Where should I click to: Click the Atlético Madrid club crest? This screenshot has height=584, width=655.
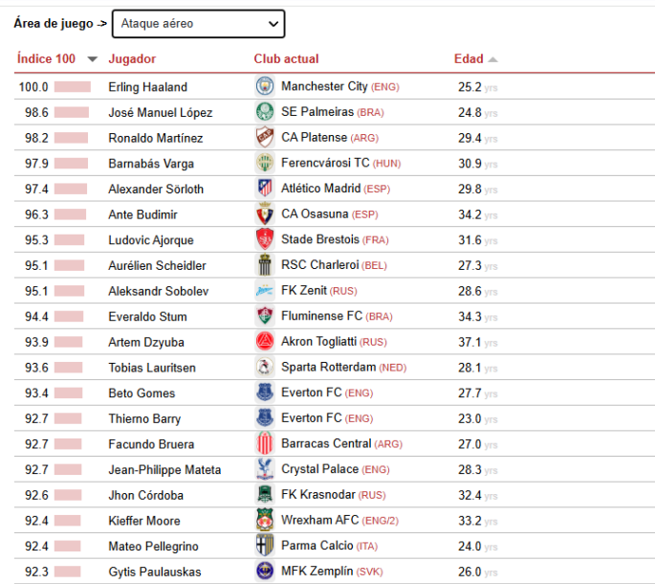[264, 189]
